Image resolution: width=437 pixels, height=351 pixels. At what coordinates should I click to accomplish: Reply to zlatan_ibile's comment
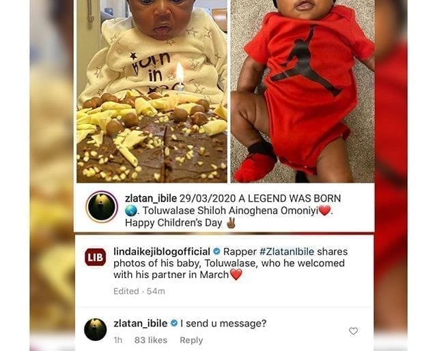pos(191,340)
